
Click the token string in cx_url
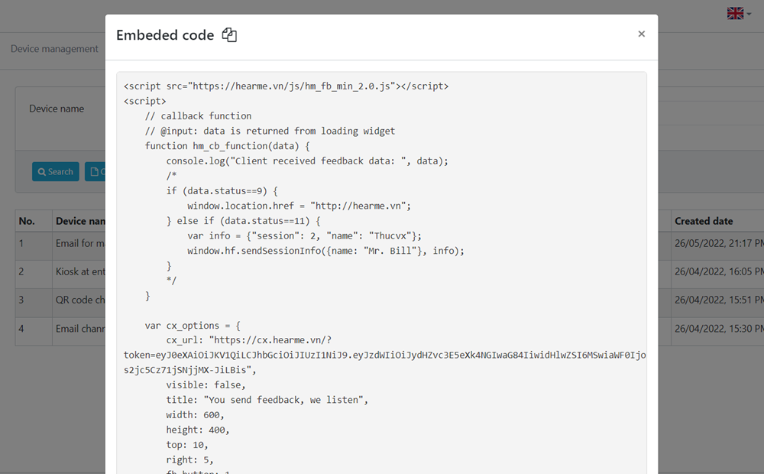[x=384, y=355]
